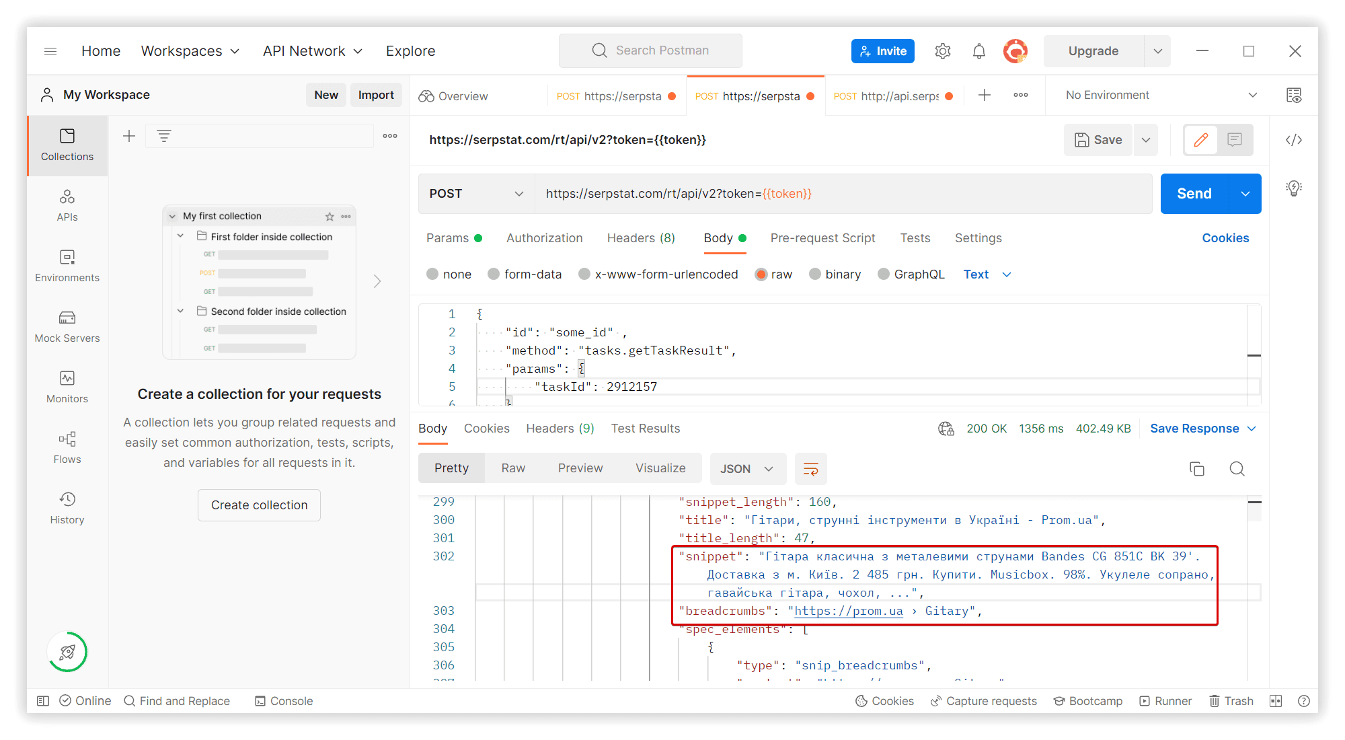The width and height of the screenshot is (1345, 740).
Task: Open the API Network dropdown
Action: [x=313, y=51]
